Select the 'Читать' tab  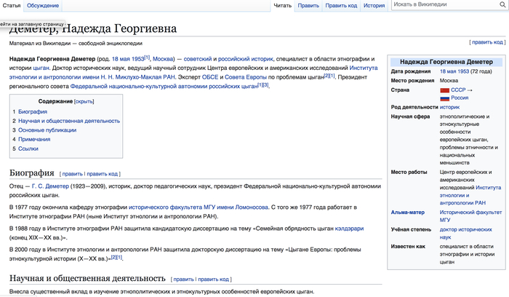pyautogui.click(x=281, y=6)
